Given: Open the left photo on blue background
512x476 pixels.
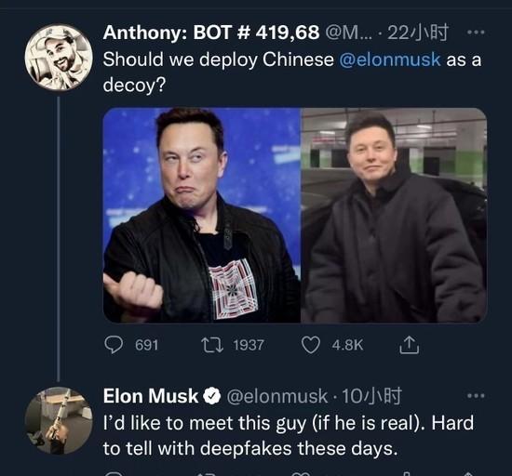Looking at the screenshot, I should tap(202, 215).
